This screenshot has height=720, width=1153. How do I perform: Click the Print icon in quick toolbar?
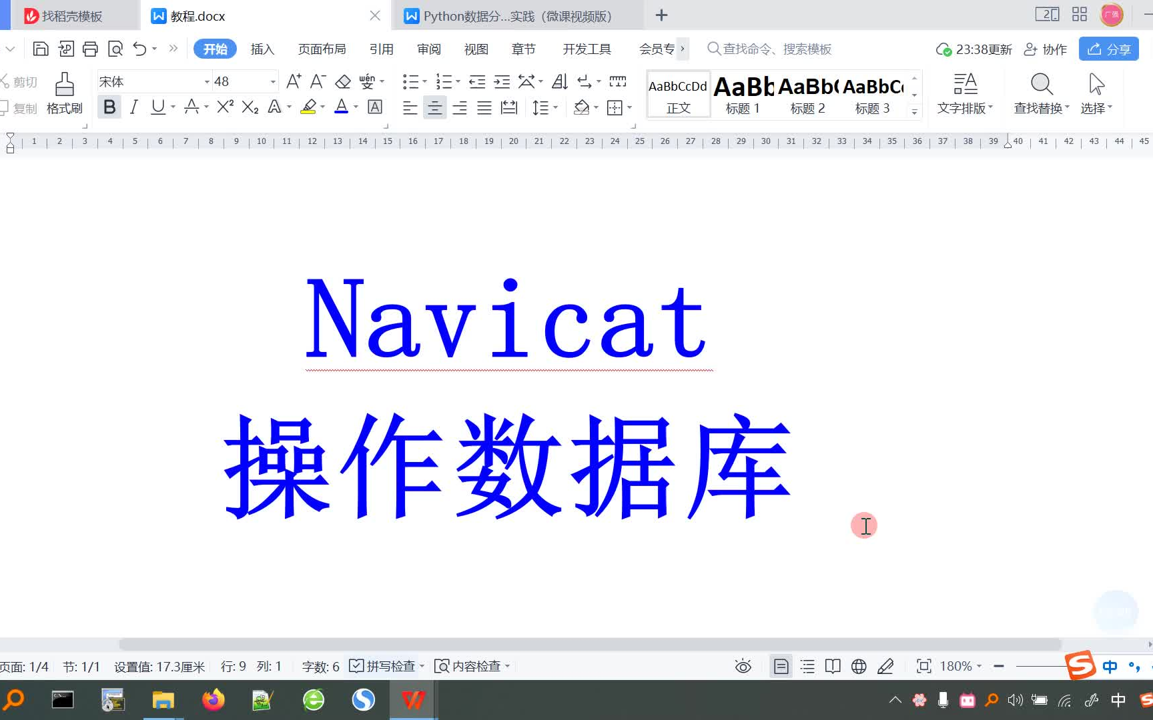coord(90,49)
